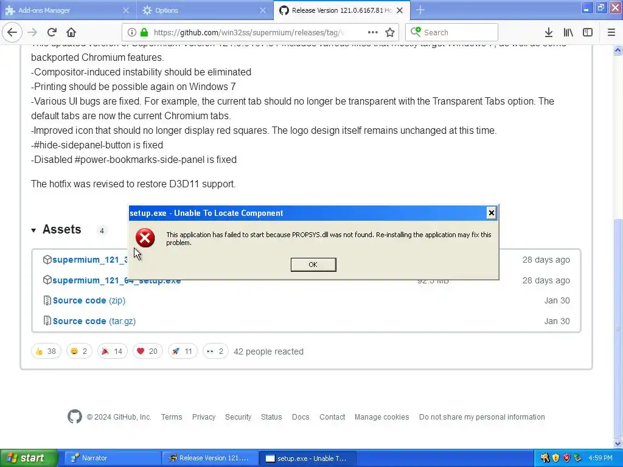The height and width of the screenshot is (467, 623).
Task: Close the Release Version GitHub tab
Action: [x=400, y=10]
